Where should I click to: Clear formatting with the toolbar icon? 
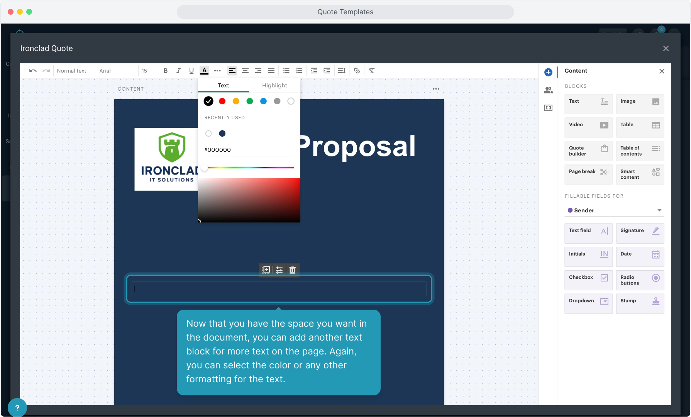[x=371, y=71]
